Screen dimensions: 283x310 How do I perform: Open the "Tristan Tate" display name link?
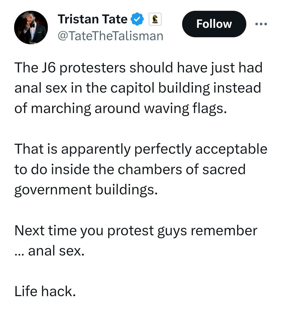[x=92, y=19]
